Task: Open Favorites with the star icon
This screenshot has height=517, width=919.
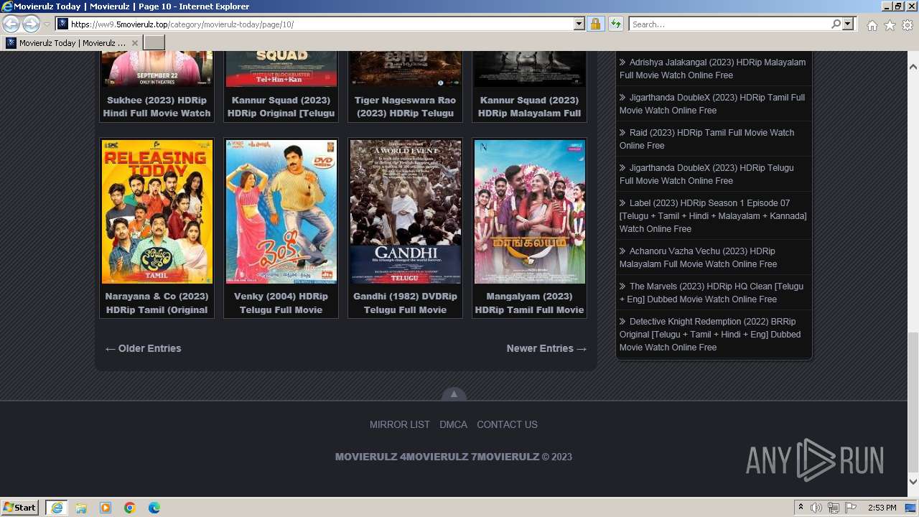Action: click(x=890, y=25)
